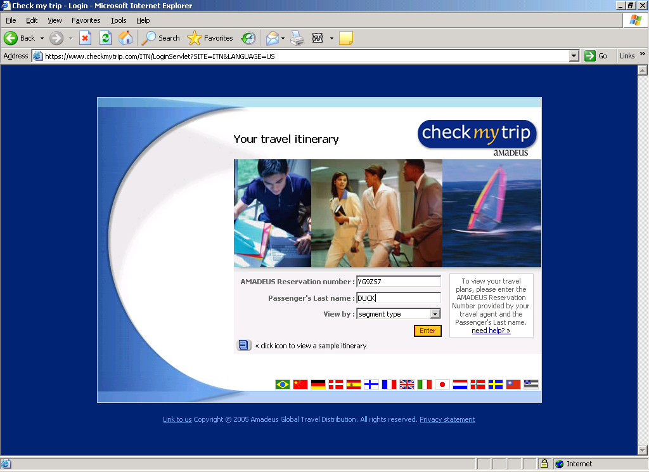Click the Copyright 2005 Amadeus text

305,419
